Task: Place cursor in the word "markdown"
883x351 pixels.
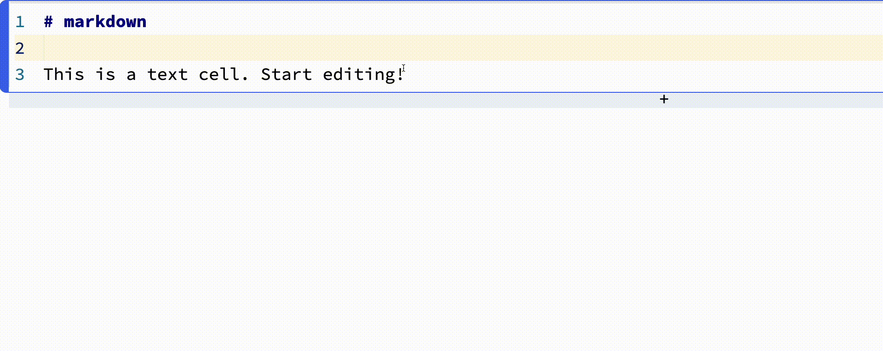Action: [x=105, y=22]
